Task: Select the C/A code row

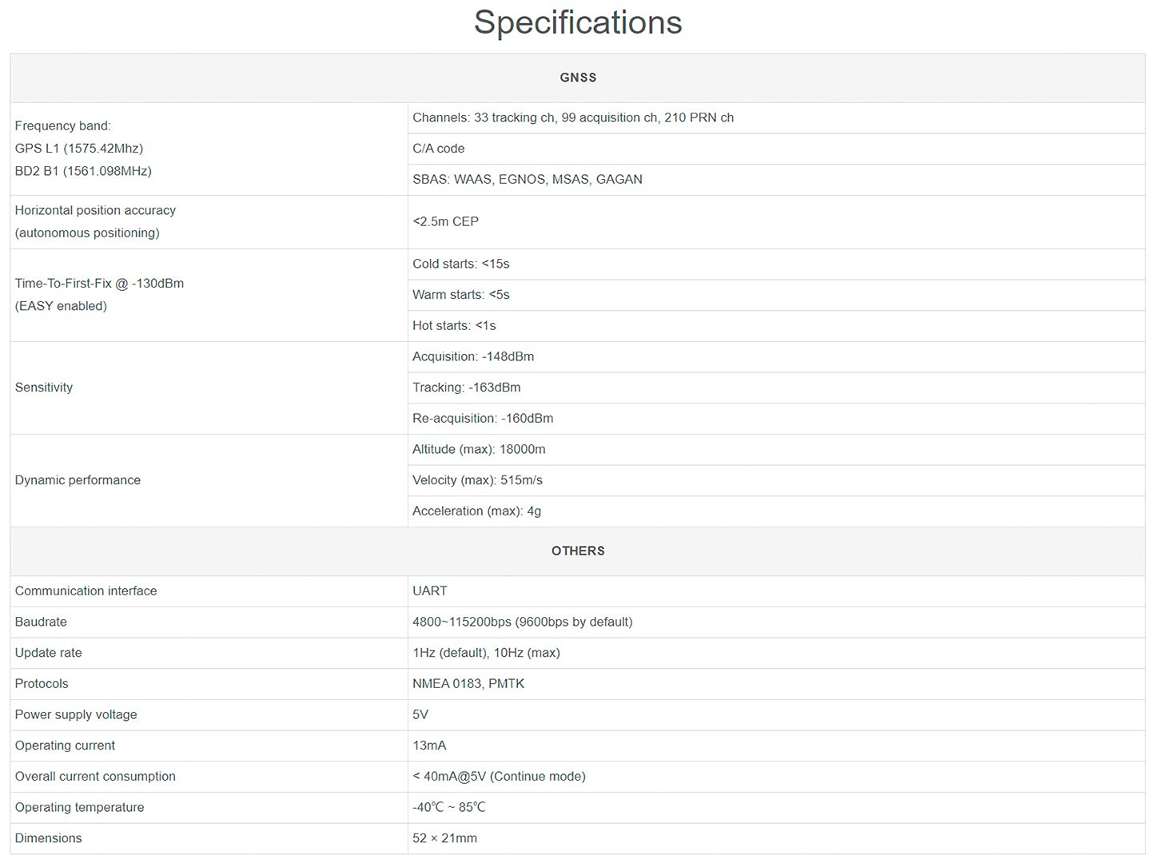Action: tap(776, 149)
